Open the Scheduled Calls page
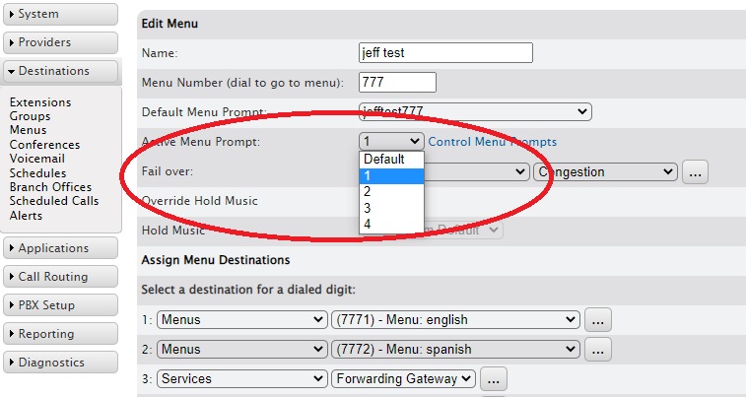Viewport: 746px width, 397px height. point(54,201)
